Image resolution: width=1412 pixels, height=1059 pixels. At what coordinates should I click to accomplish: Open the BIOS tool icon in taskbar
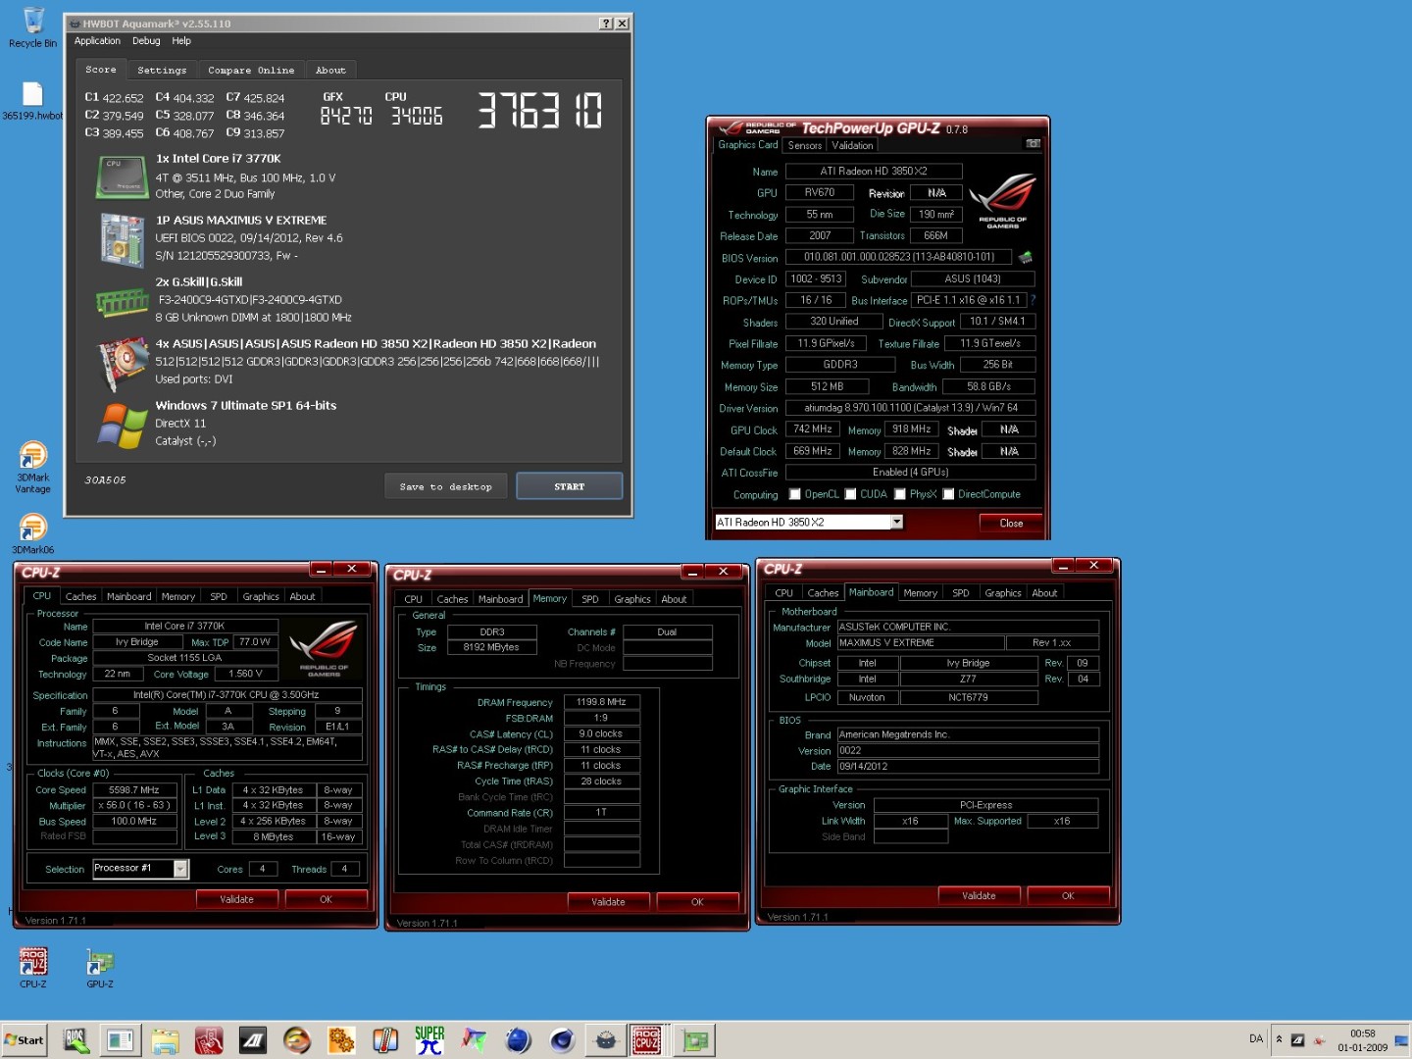76,1039
